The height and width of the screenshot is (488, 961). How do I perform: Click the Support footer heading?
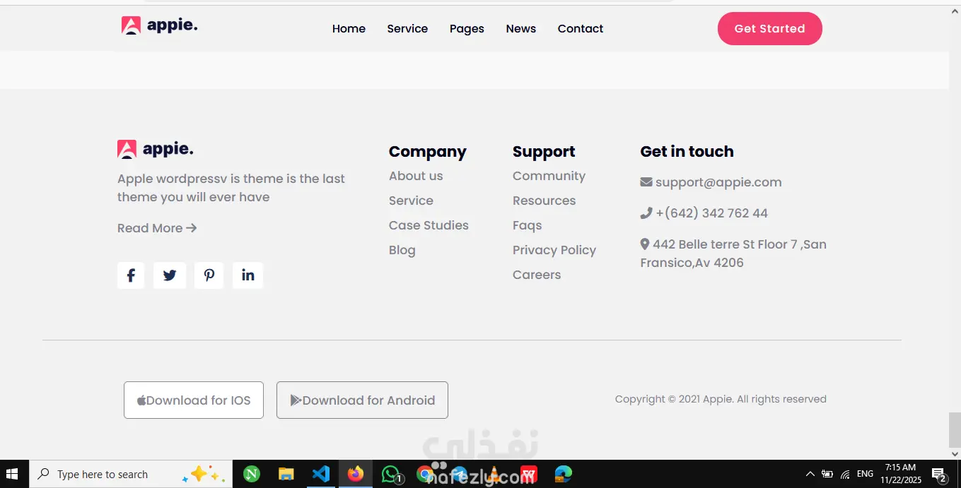tap(544, 152)
